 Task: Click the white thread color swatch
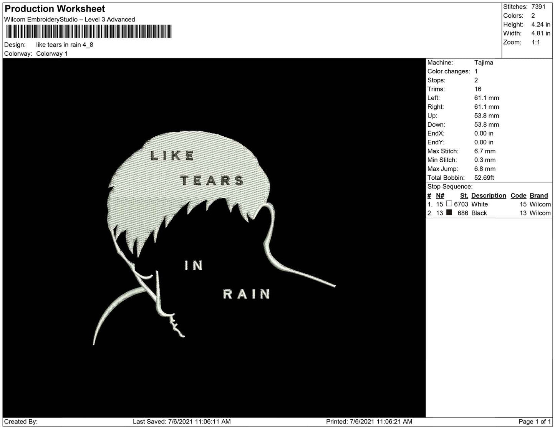[x=449, y=204]
